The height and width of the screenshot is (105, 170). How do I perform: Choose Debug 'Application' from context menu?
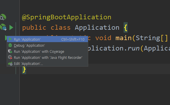[x=47, y=45]
